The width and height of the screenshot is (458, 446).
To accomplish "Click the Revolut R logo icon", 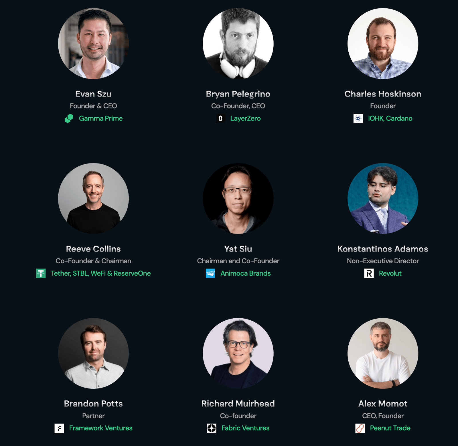I will click(x=369, y=273).
